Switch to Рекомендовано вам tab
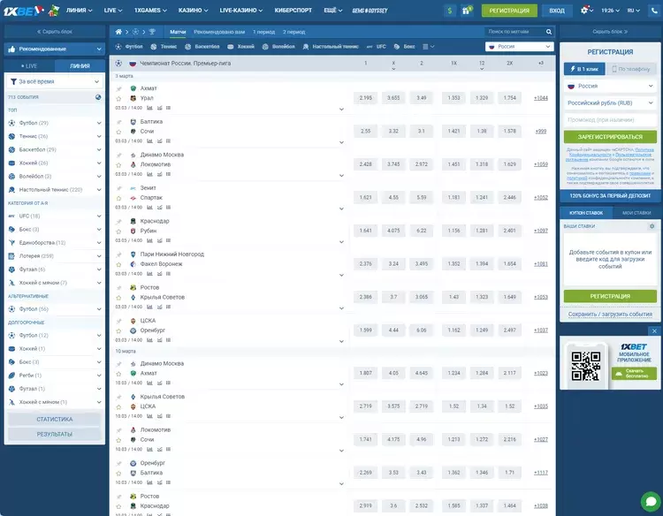 [x=219, y=32]
